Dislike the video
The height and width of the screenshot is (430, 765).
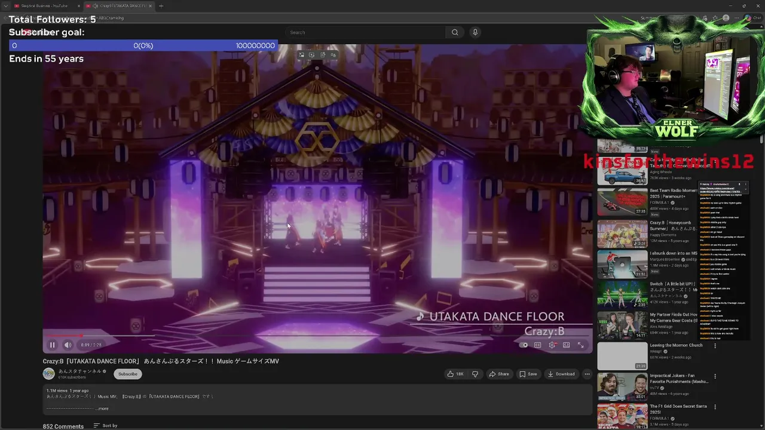click(x=475, y=374)
